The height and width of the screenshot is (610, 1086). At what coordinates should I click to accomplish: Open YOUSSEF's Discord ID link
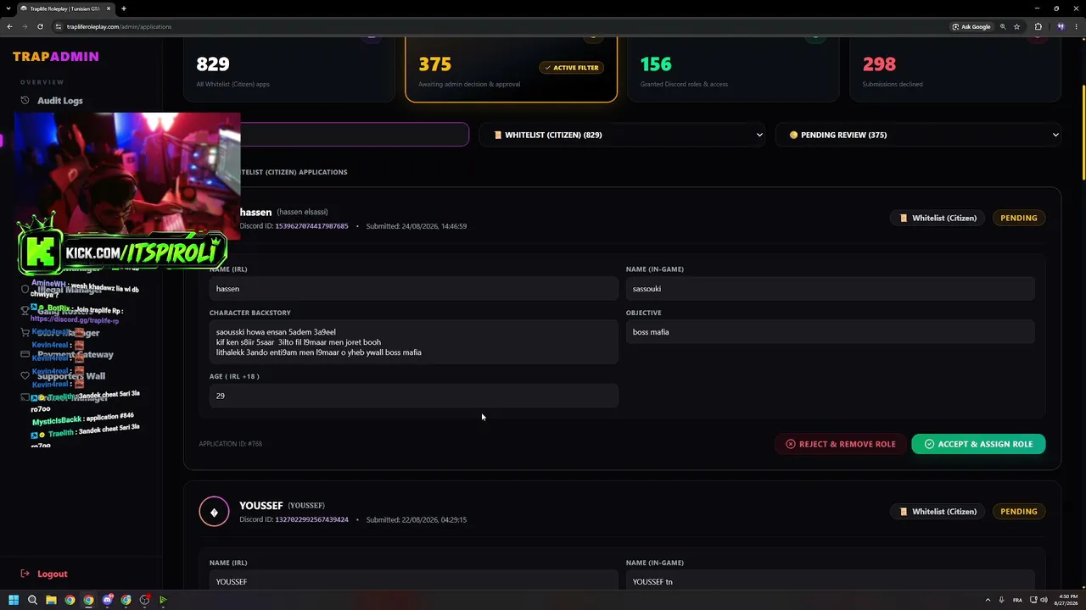311,519
